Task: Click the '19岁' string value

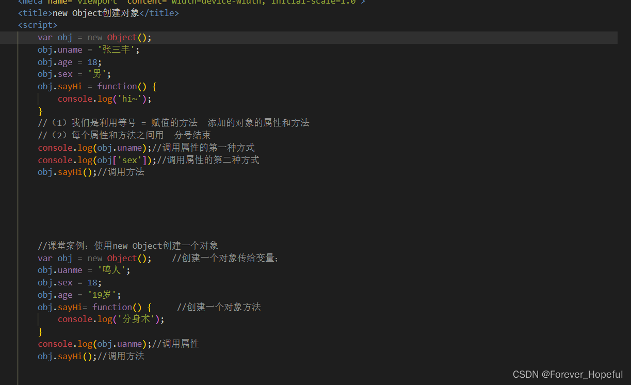Action: pos(101,294)
